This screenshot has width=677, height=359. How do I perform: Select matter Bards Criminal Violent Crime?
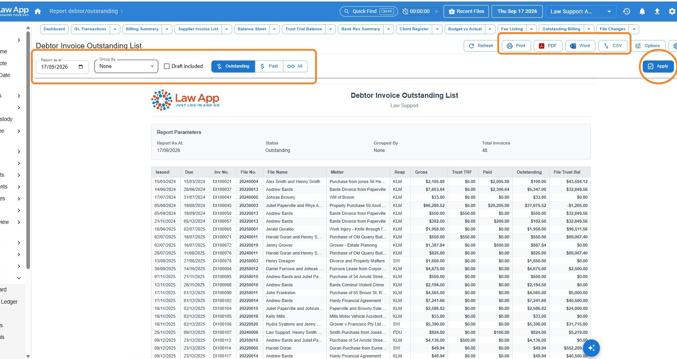(x=357, y=285)
